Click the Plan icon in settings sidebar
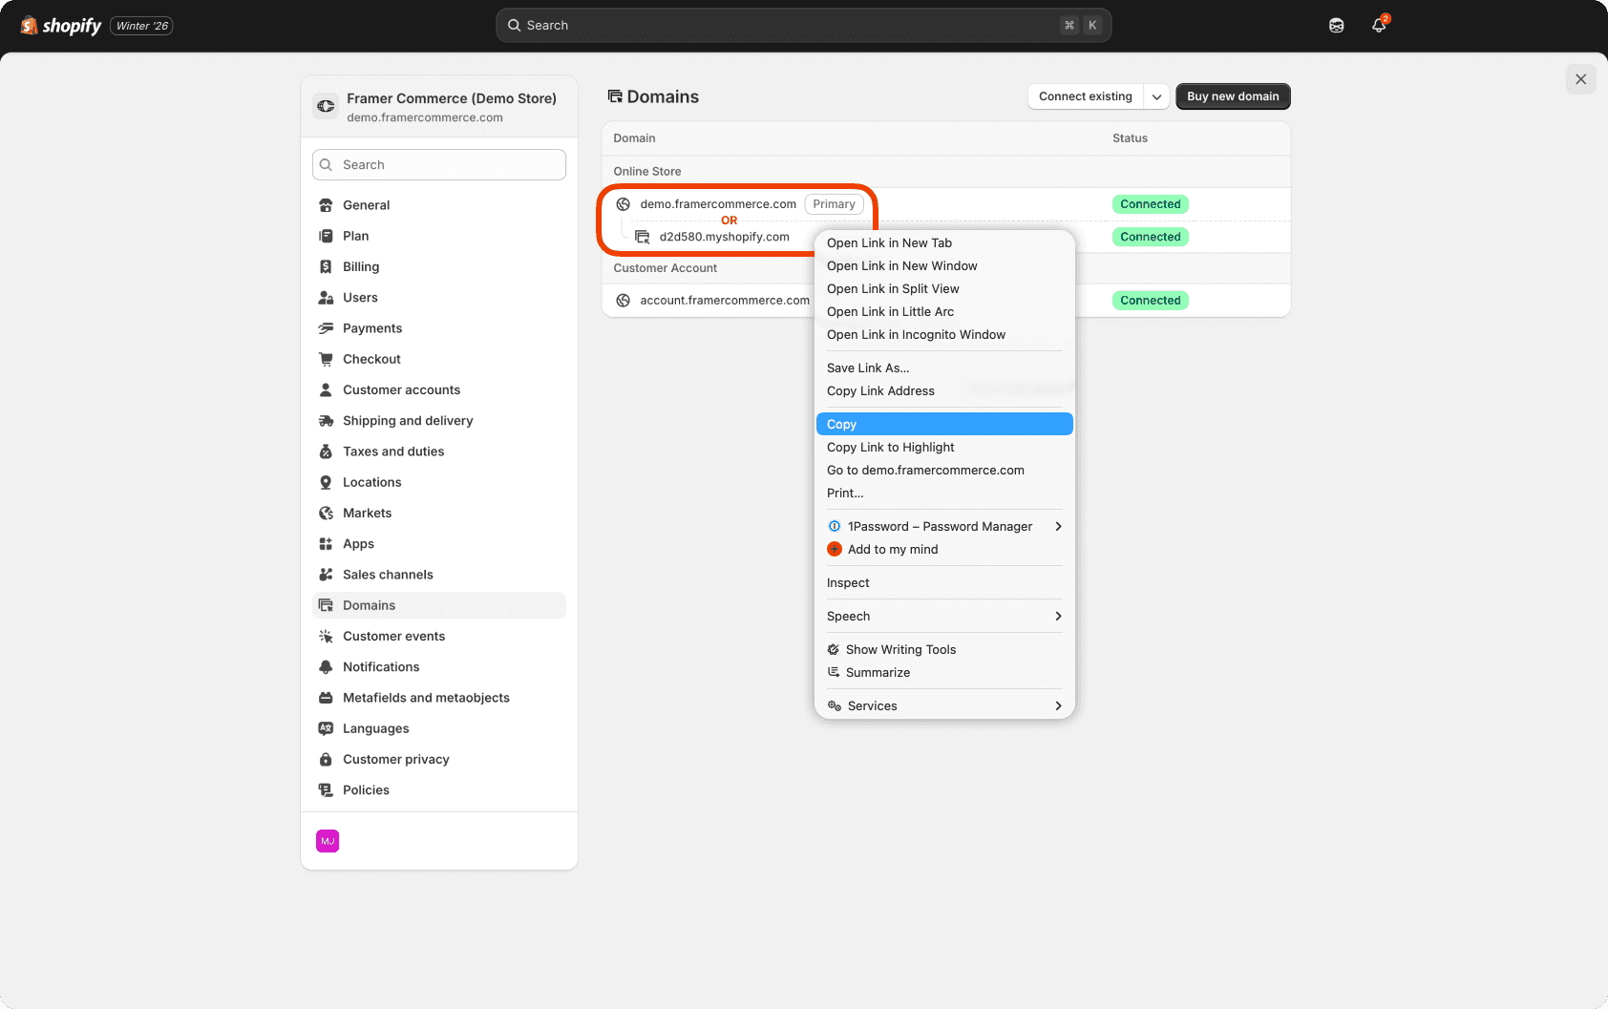This screenshot has height=1009, width=1608. coord(326,236)
